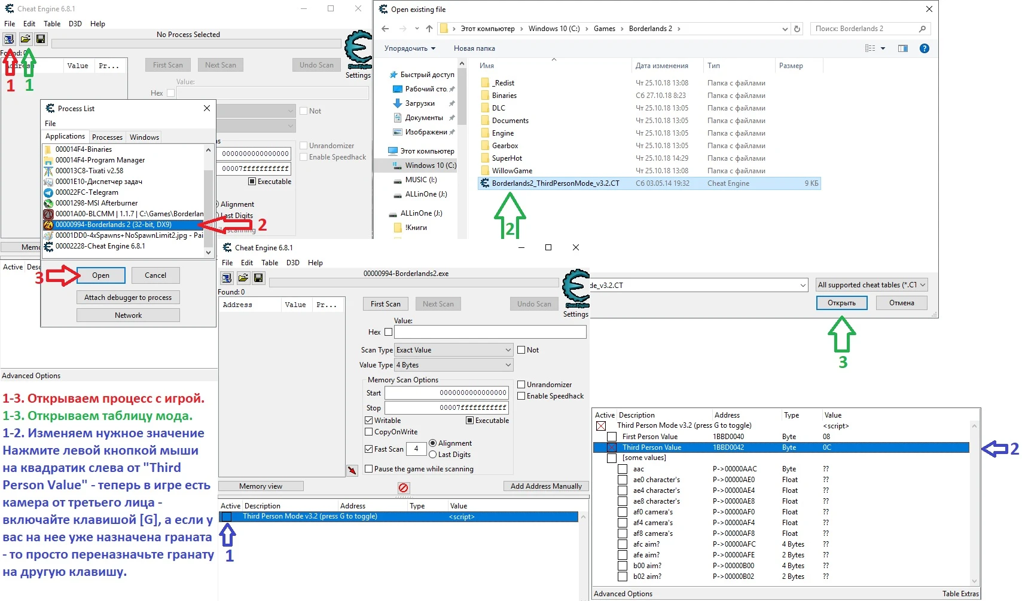1022x601 pixels.
Task: Select Telegram entry in the Process List
Action: [87, 192]
